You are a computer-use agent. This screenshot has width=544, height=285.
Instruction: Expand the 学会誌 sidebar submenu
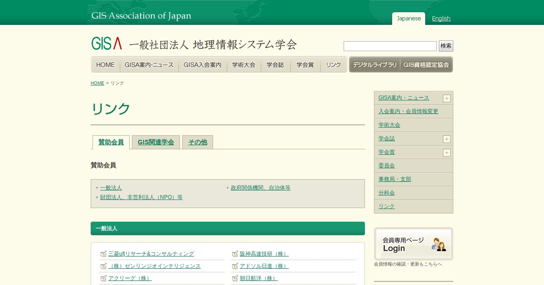coord(447,139)
